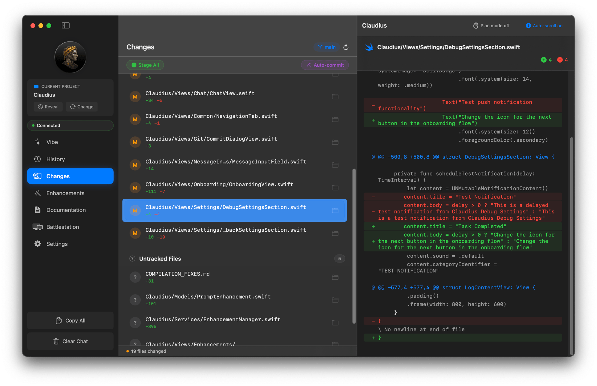Turn on Plan mode
Screen dimensions: 597x386
(x=491, y=25)
